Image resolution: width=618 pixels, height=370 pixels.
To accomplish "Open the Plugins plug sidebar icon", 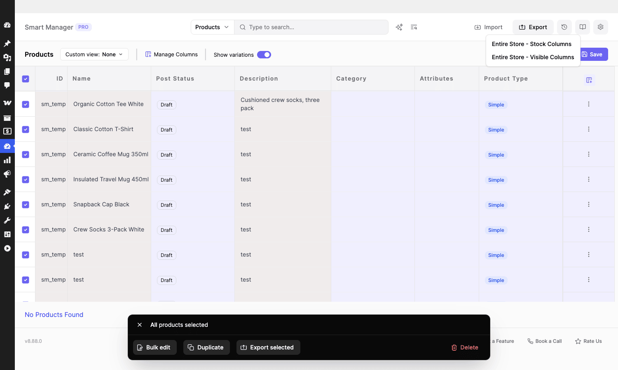I will 7,206.
